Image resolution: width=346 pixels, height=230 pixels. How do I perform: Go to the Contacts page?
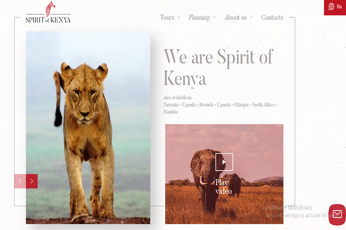click(x=272, y=17)
